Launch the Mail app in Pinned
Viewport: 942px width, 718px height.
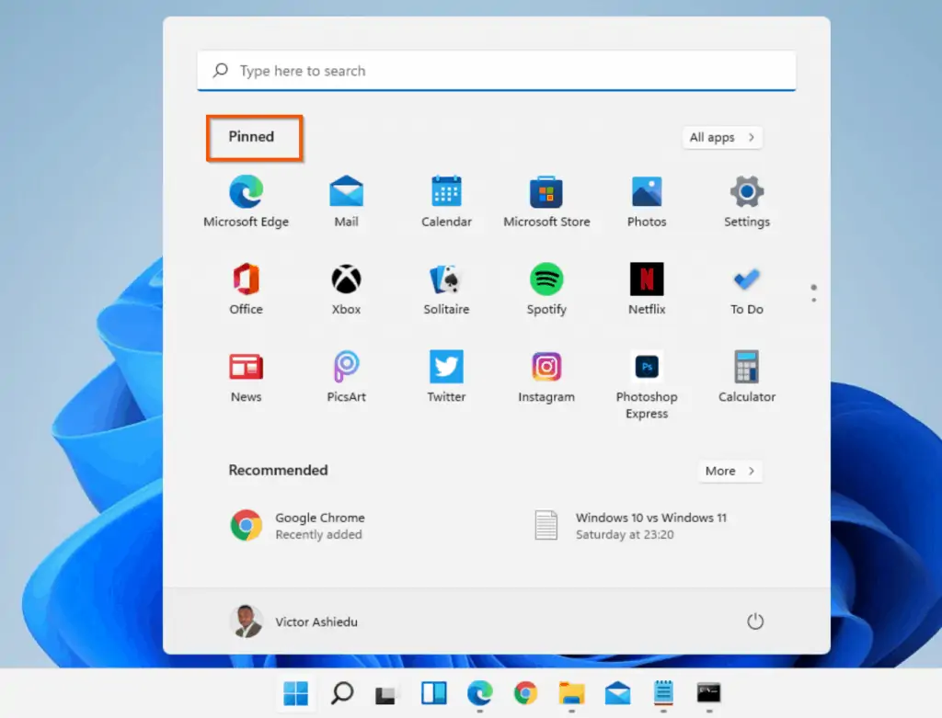coord(346,201)
